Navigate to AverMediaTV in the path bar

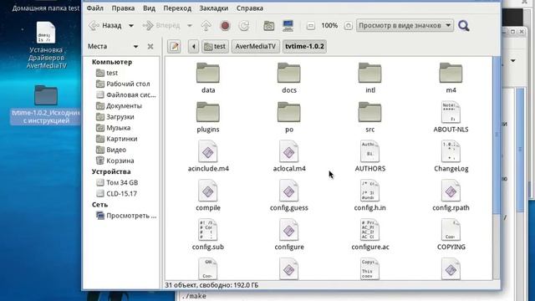[256, 47]
